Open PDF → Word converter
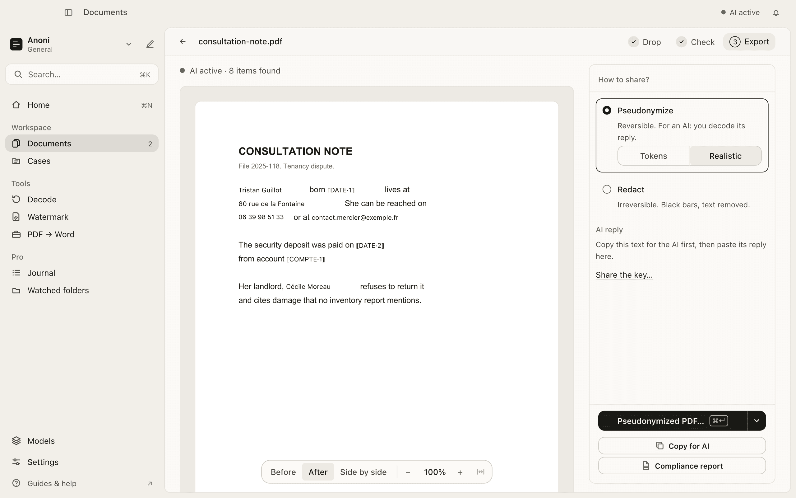The width and height of the screenshot is (796, 498). tap(81, 234)
